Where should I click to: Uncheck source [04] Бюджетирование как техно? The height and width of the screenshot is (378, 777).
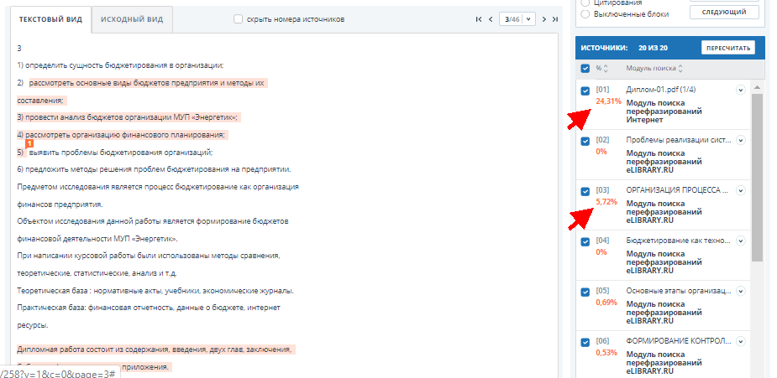[585, 241]
